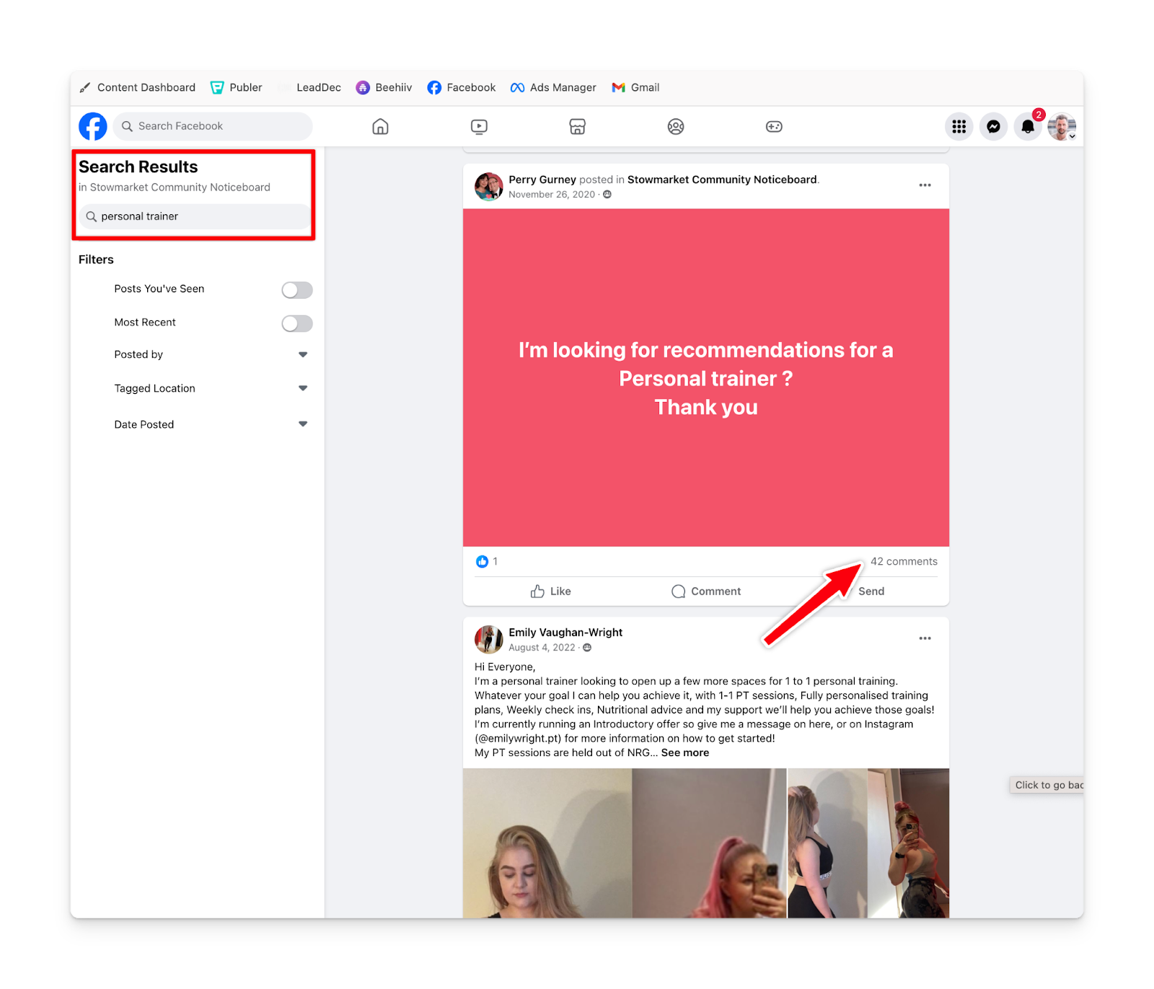Open the Facebook bookmark in bookmarks bar
This screenshot has width=1154, height=989.
[x=462, y=87]
